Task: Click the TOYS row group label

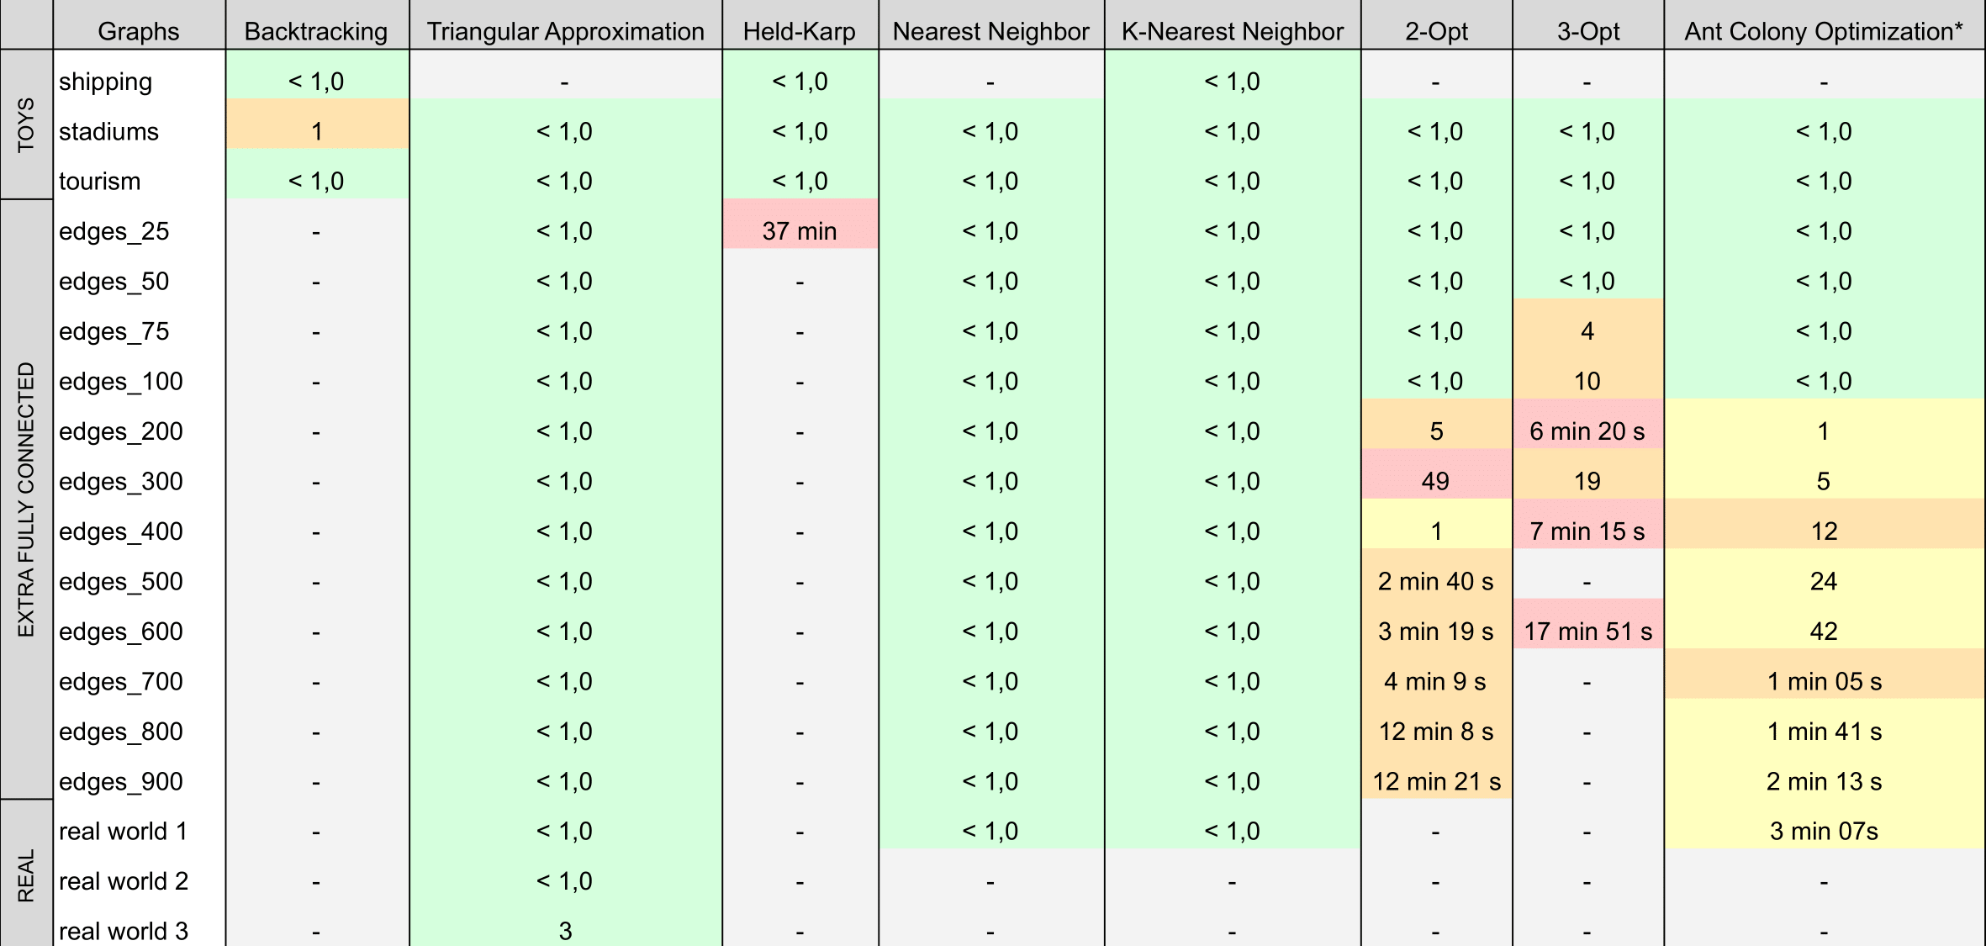Action: [x=26, y=124]
